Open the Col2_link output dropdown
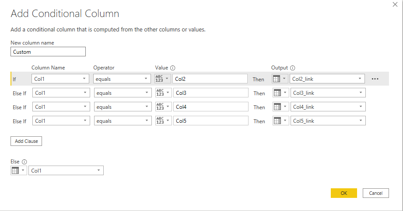 [x=327, y=79]
